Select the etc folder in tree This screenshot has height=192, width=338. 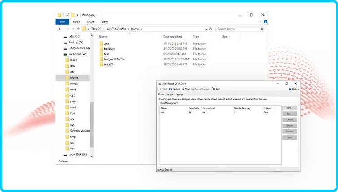click(73, 72)
